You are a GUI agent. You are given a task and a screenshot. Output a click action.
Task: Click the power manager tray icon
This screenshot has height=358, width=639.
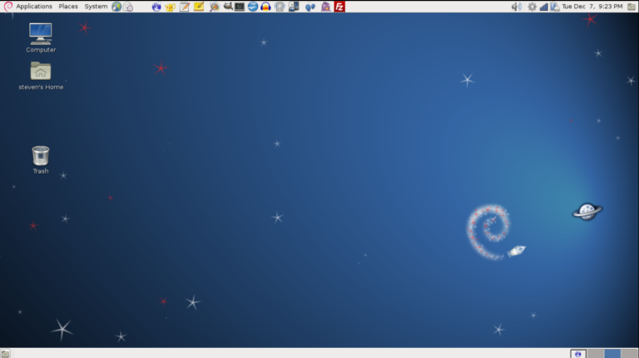[x=555, y=7]
